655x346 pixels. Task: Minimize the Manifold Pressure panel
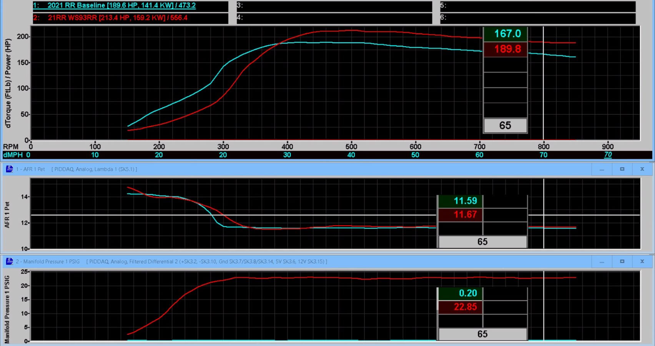(x=602, y=261)
